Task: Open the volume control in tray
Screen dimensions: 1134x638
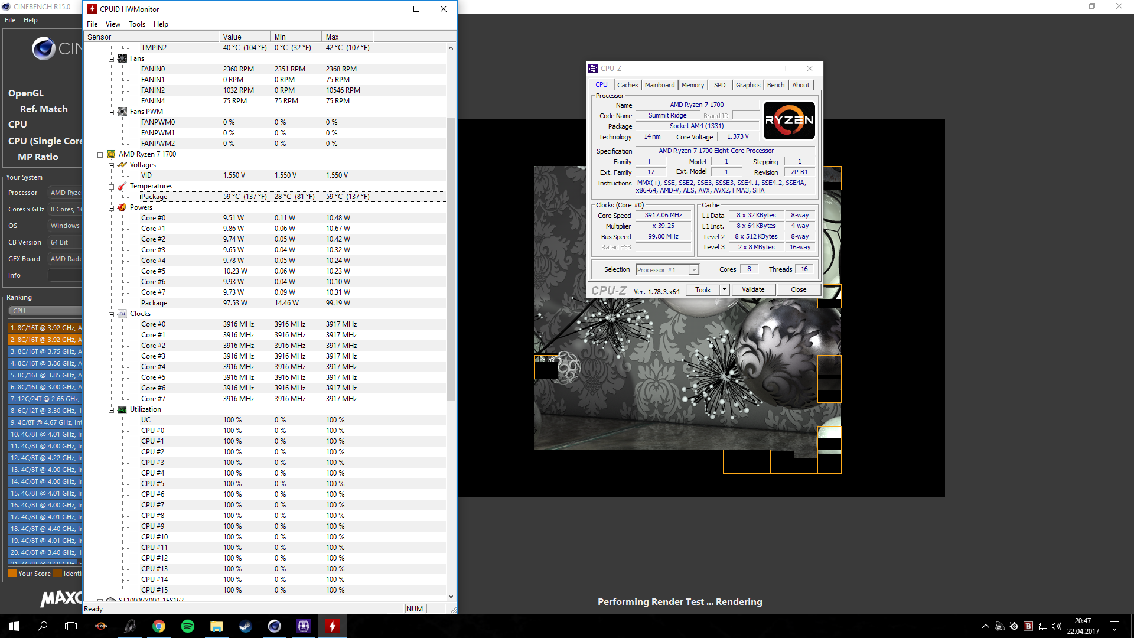Action: (1057, 626)
